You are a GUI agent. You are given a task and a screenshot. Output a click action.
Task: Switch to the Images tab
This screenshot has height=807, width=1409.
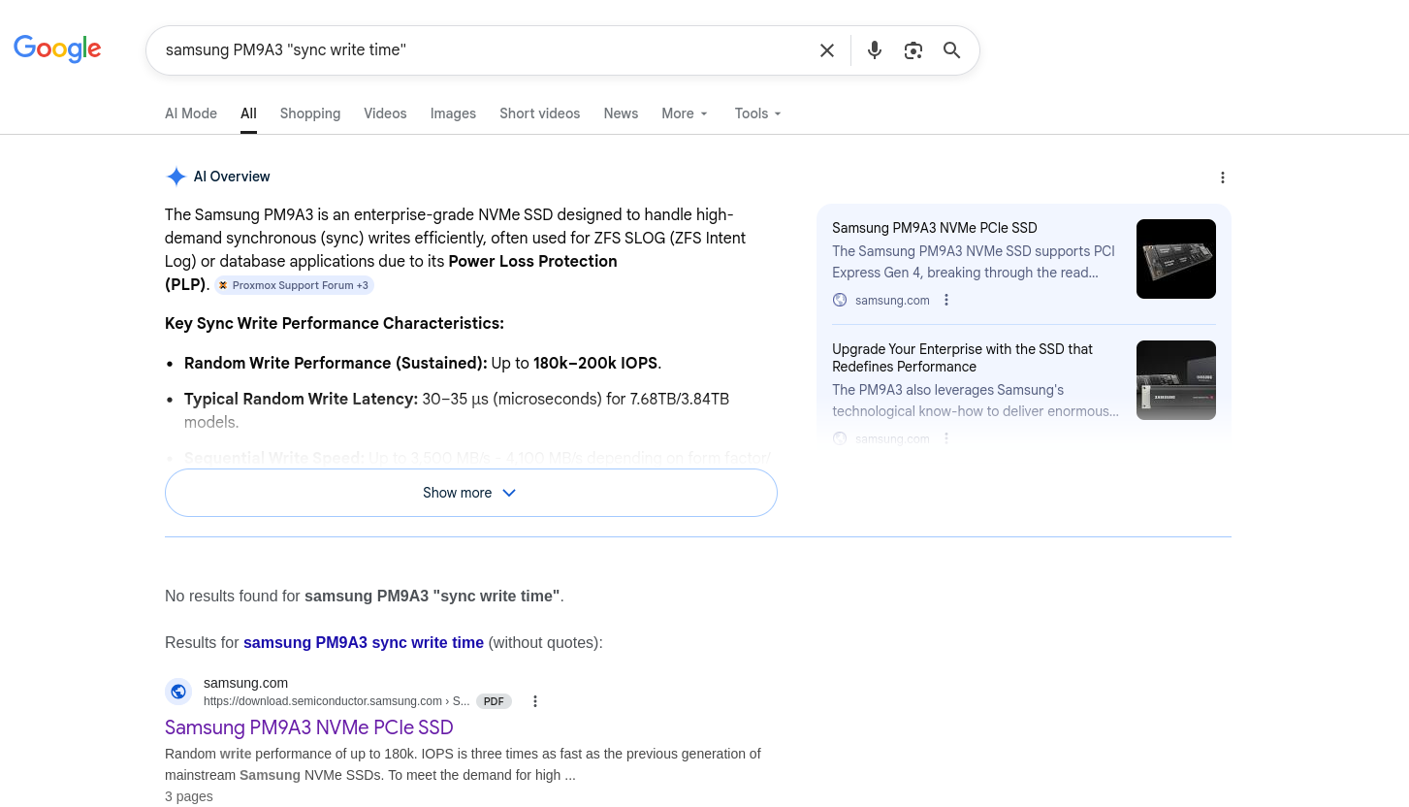pyautogui.click(x=453, y=113)
